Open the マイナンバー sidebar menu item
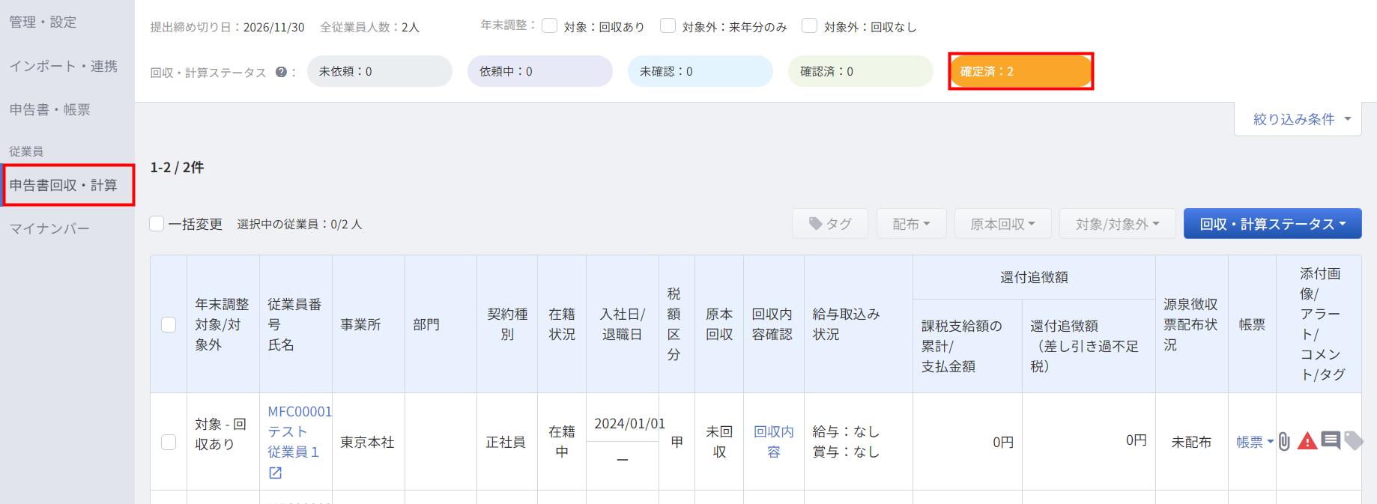 (x=49, y=228)
